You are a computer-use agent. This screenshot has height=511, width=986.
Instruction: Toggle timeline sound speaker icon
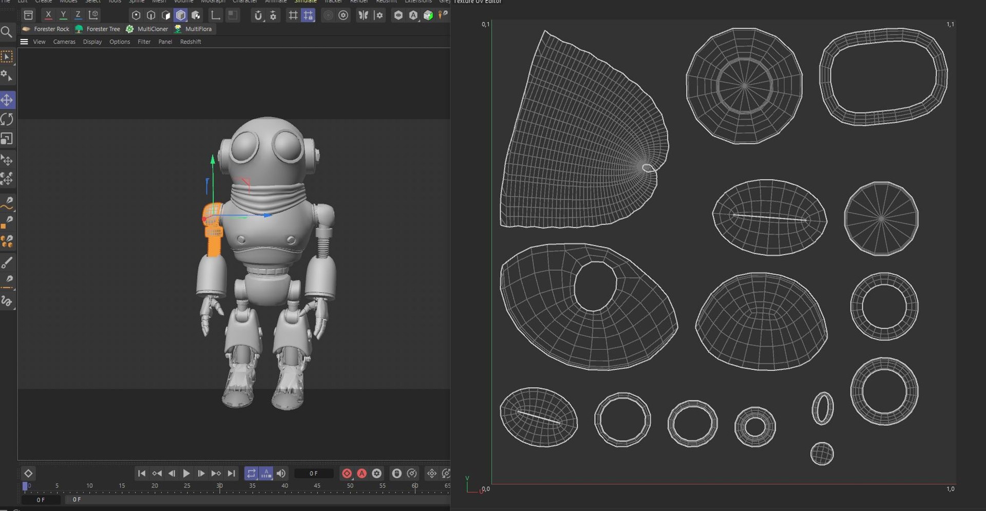pos(281,474)
